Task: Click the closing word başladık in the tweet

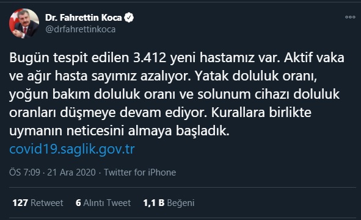Action: click(x=203, y=131)
